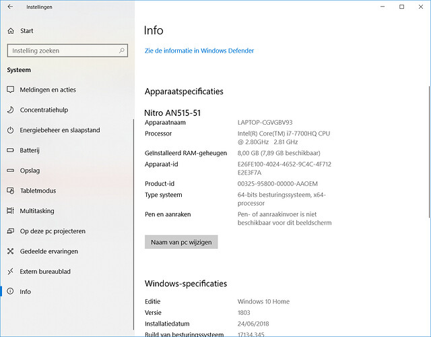
Task: Click the Instelling zoeken search field
Action: [67, 51]
